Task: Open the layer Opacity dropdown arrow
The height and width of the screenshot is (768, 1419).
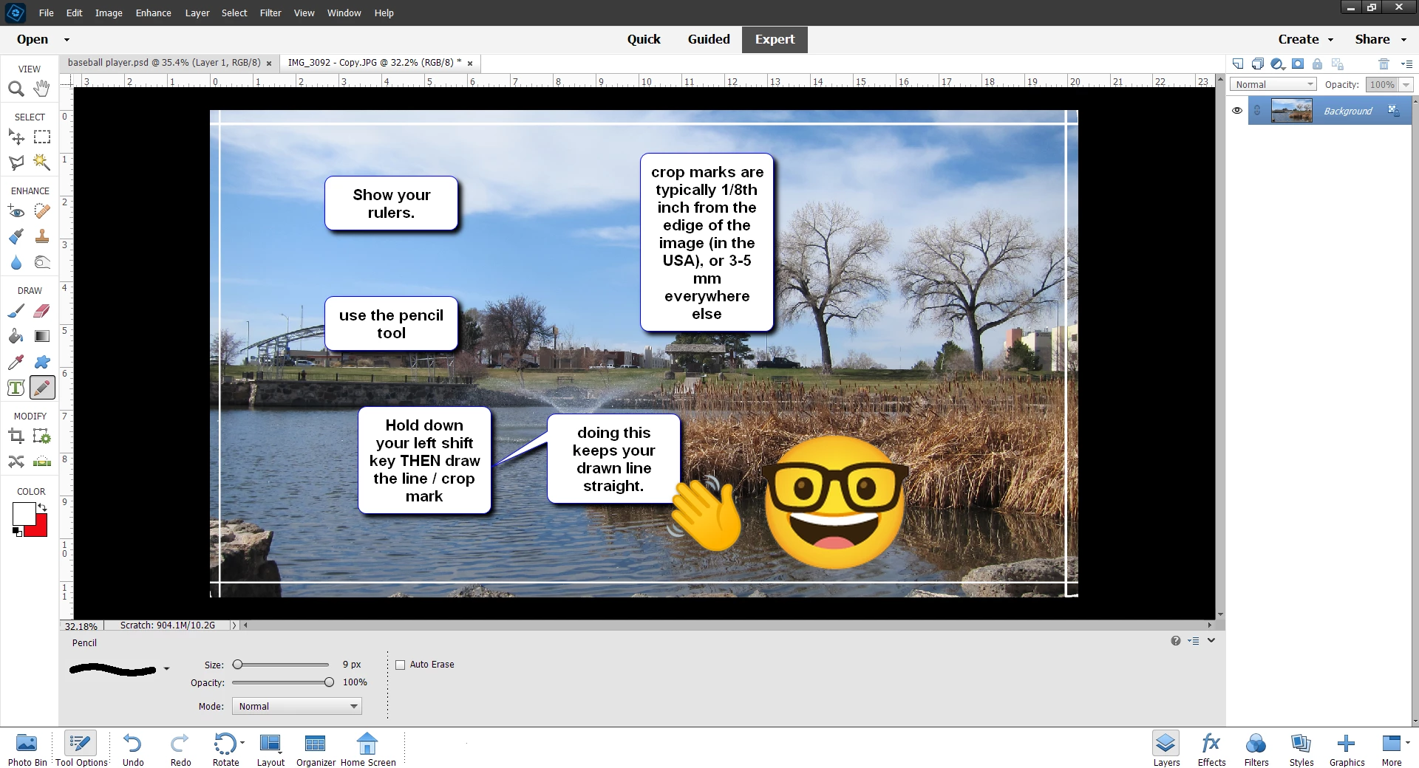Action: click(x=1406, y=85)
